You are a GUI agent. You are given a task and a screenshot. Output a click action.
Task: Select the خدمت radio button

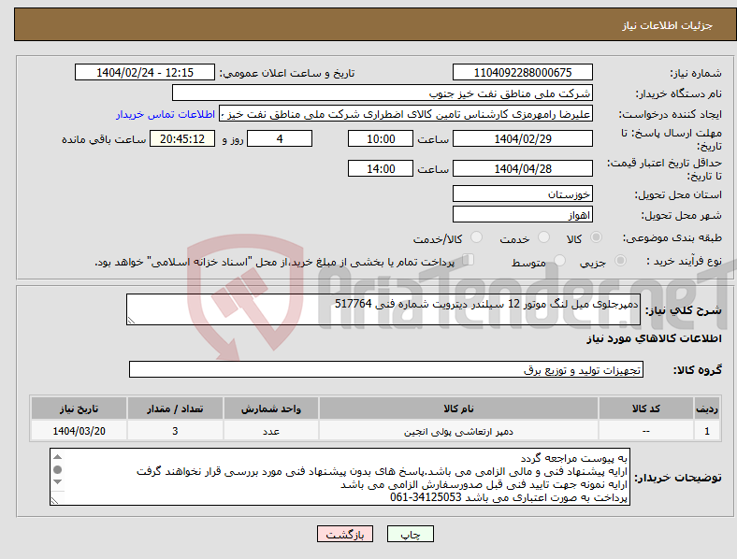coord(543,237)
